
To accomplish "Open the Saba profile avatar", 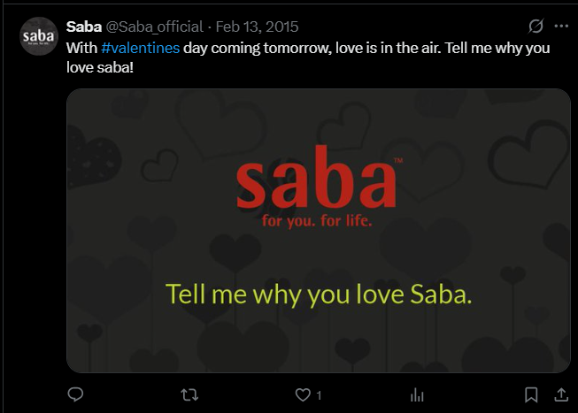I will pyautogui.click(x=39, y=36).
